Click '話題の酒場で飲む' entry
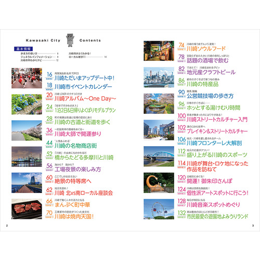 coord(207,60)
